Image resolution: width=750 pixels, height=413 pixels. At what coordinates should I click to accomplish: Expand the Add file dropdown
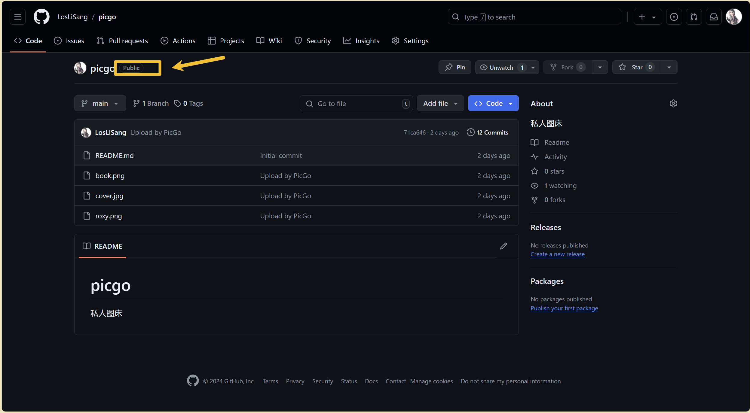click(x=440, y=103)
